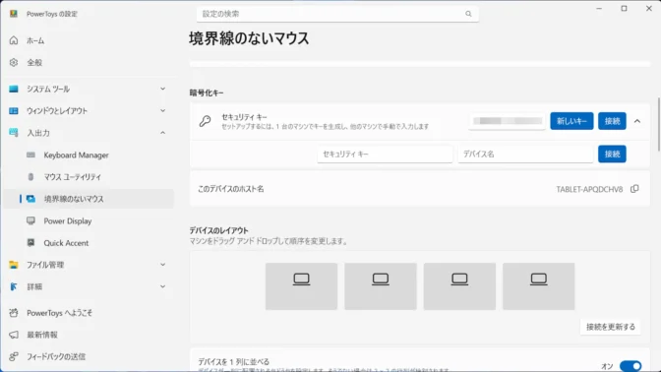Click the Power Display monitor icon
The height and width of the screenshot is (372, 661).
(x=30, y=220)
